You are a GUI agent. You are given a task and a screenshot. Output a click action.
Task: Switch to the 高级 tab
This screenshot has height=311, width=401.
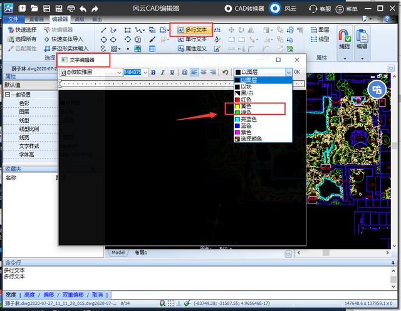click(x=80, y=19)
